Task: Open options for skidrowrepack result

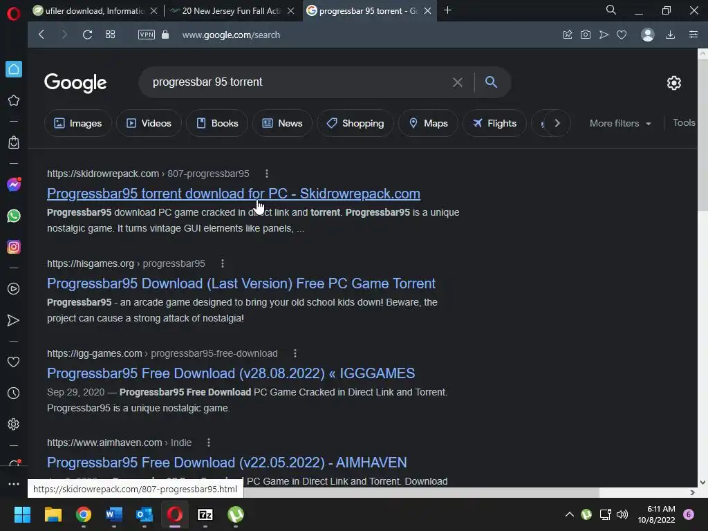Action: pos(267,174)
